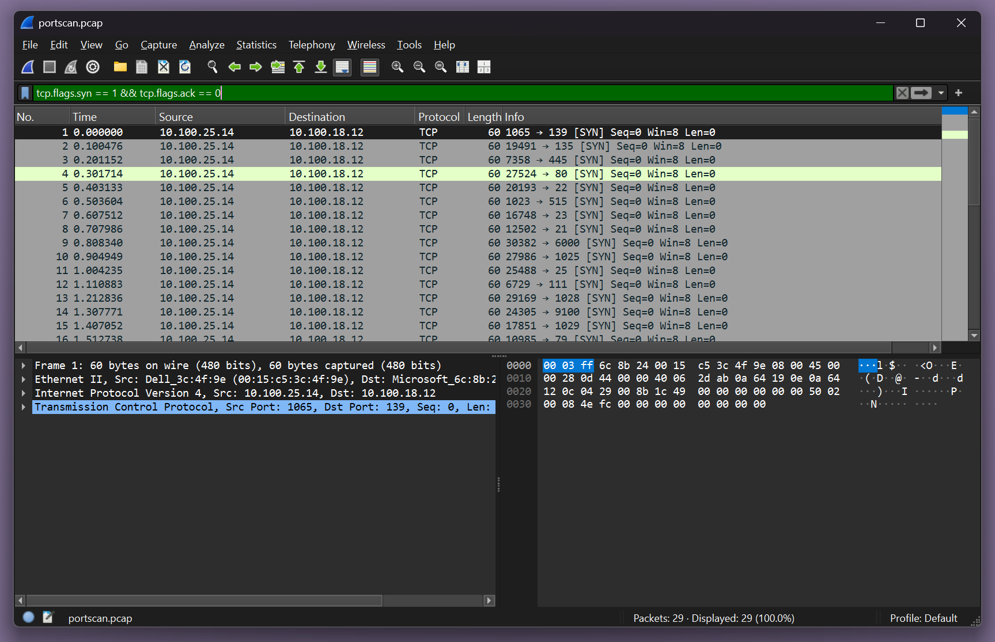The image size is (995, 642).
Task: Select packet 4 to port 80
Action: point(478,174)
